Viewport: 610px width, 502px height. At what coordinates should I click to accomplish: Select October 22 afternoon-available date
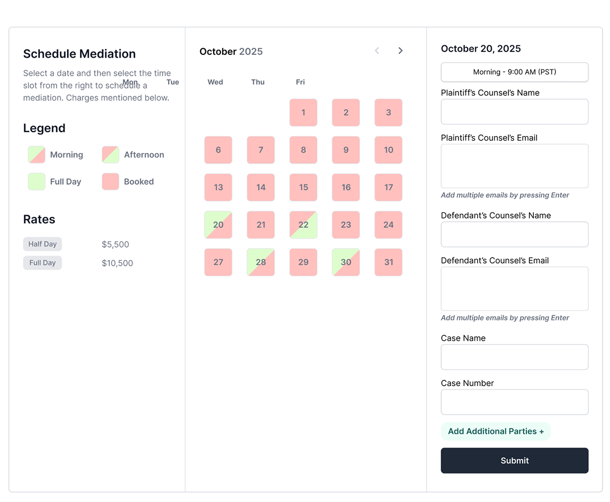tap(303, 225)
